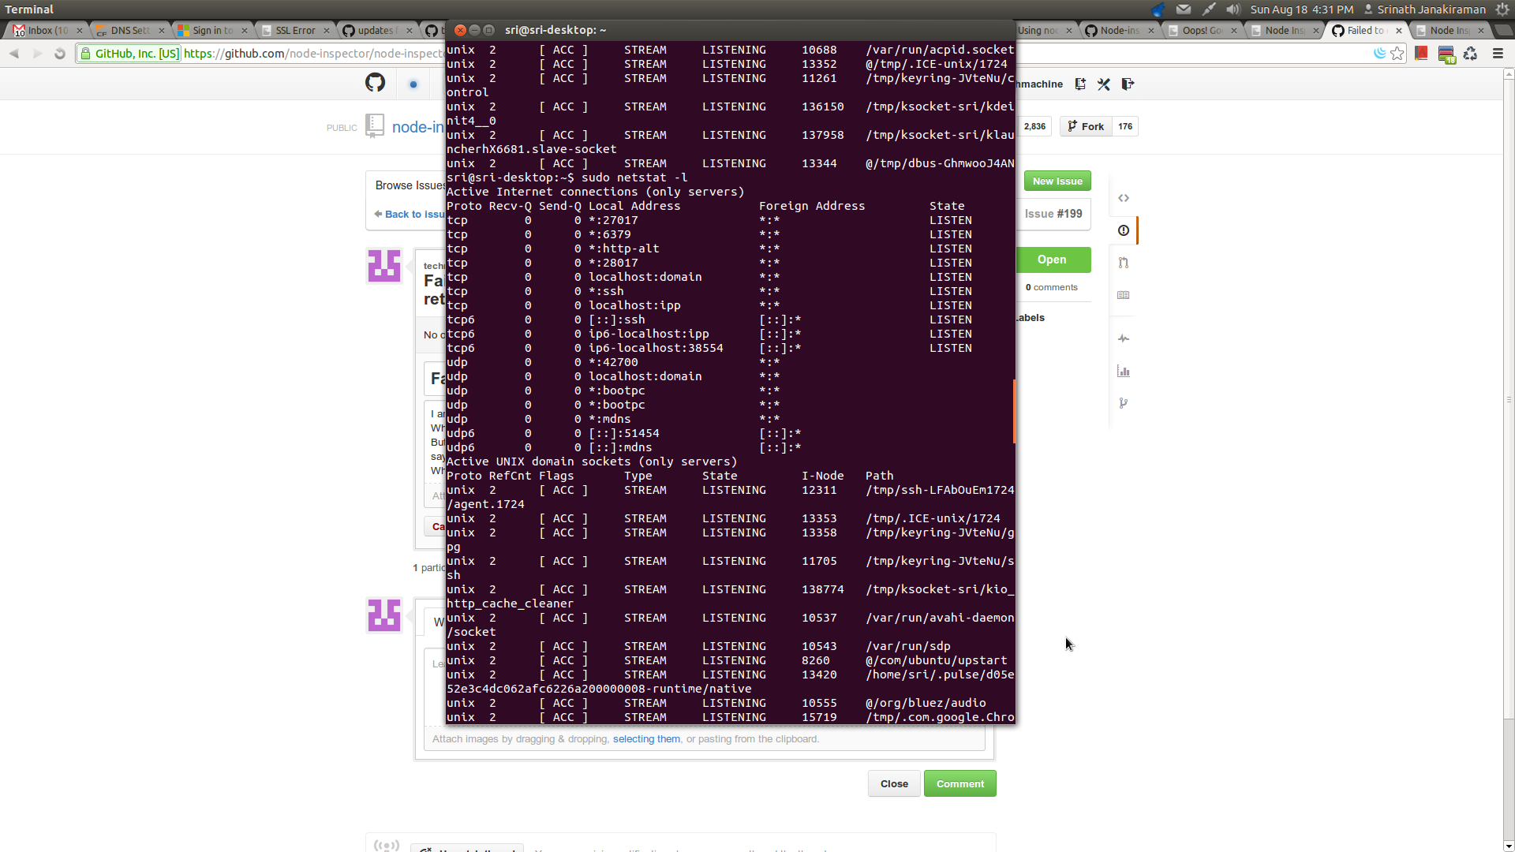Create a new repository via header icon
Screen dimensions: 1515x852
pyautogui.click(x=1080, y=84)
